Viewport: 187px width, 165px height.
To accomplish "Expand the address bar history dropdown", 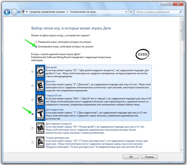I will pos(126,12).
